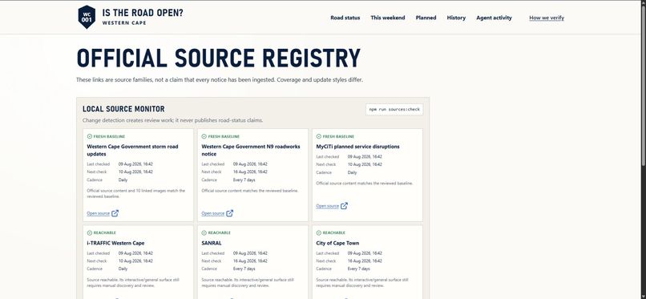View the Agent activity page
Screen dimensions: 646x299
[x=494, y=18]
